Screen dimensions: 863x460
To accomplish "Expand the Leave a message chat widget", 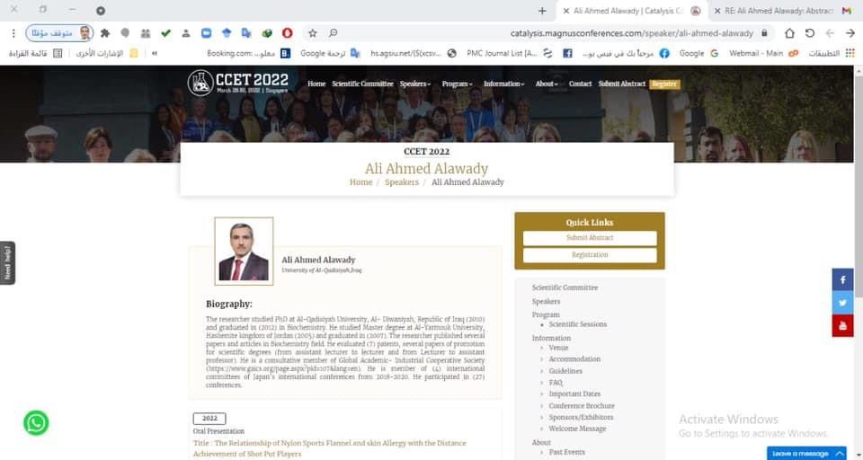I will [806, 454].
